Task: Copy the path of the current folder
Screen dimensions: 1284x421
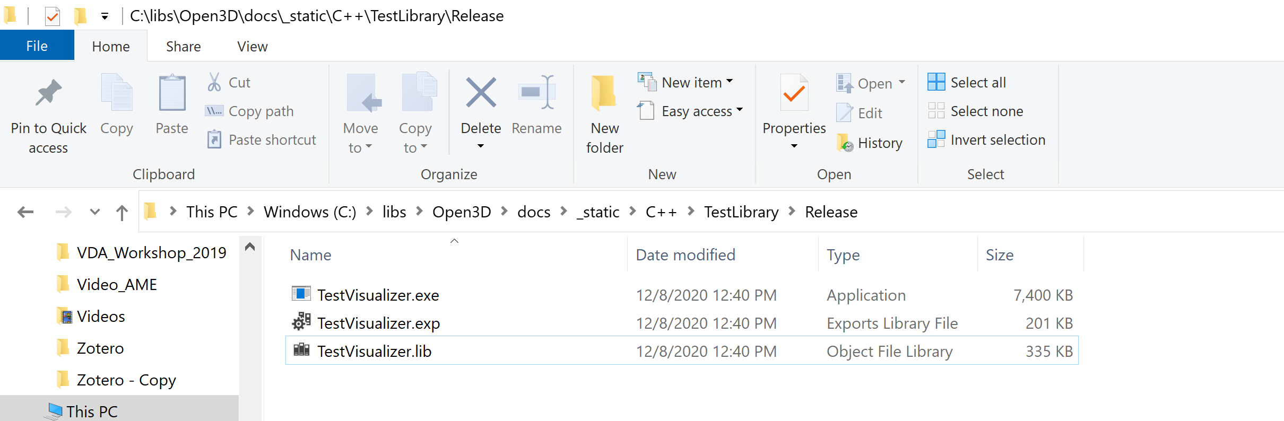Action: click(x=250, y=111)
